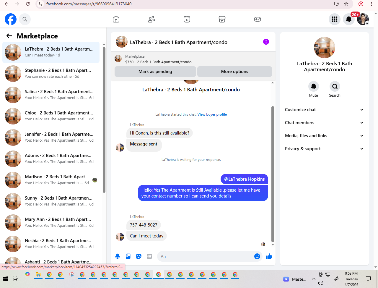Open the LaThebra conversation in the list
378x288 pixels.
tap(51, 52)
